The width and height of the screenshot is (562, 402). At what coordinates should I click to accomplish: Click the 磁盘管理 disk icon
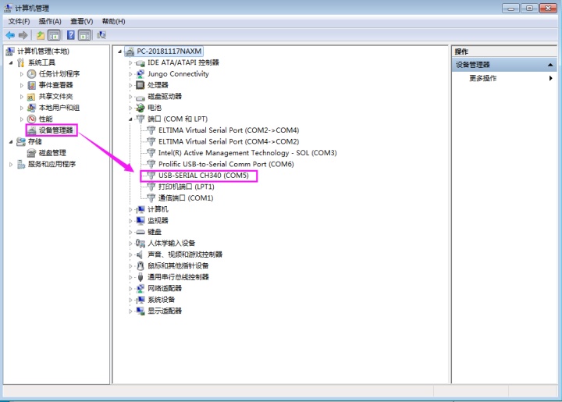[x=31, y=153]
